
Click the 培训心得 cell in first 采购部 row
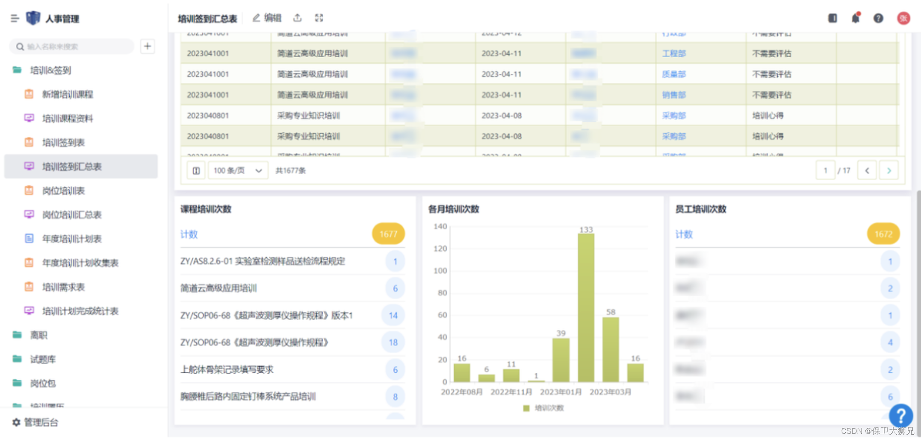point(768,116)
